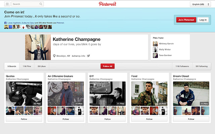
Task: Click the location pin icon
Action: 54,56
